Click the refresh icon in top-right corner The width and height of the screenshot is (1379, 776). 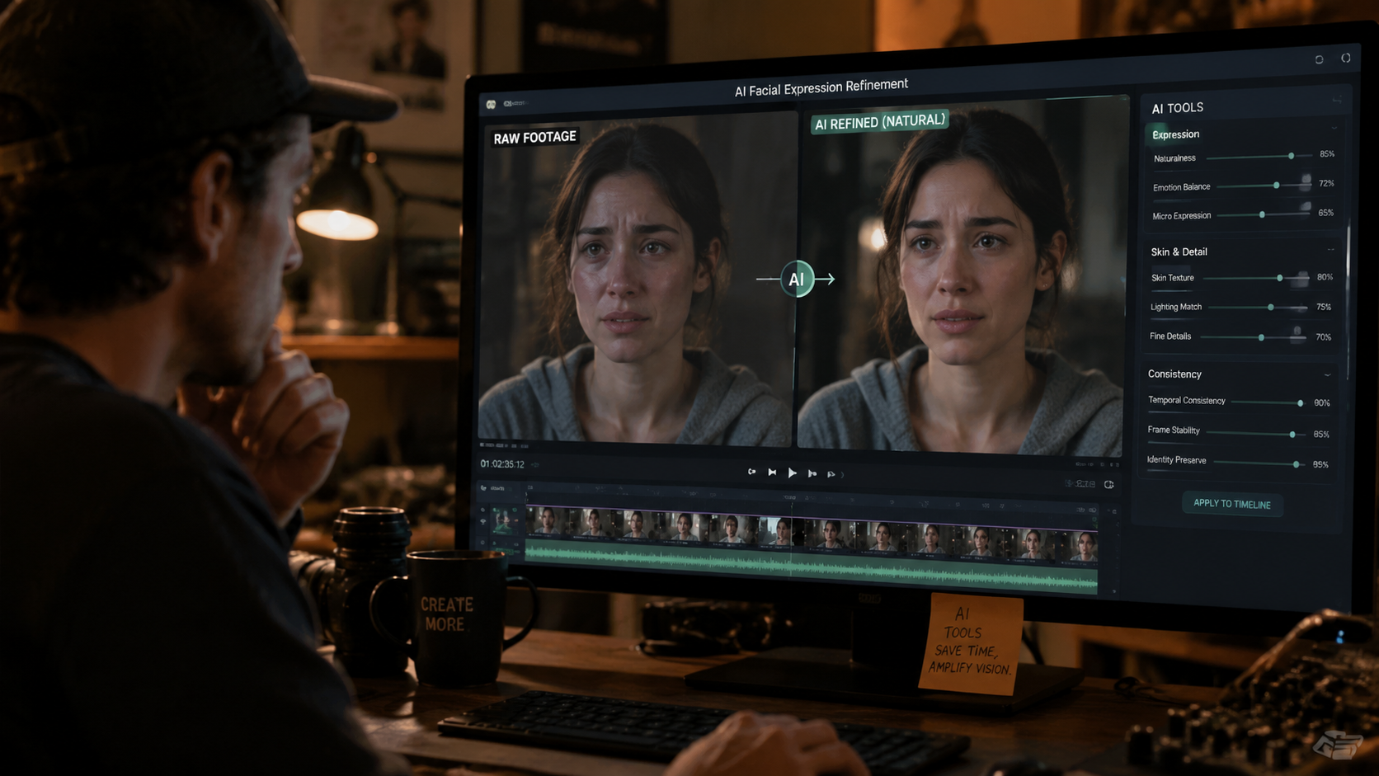pyautogui.click(x=1319, y=59)
